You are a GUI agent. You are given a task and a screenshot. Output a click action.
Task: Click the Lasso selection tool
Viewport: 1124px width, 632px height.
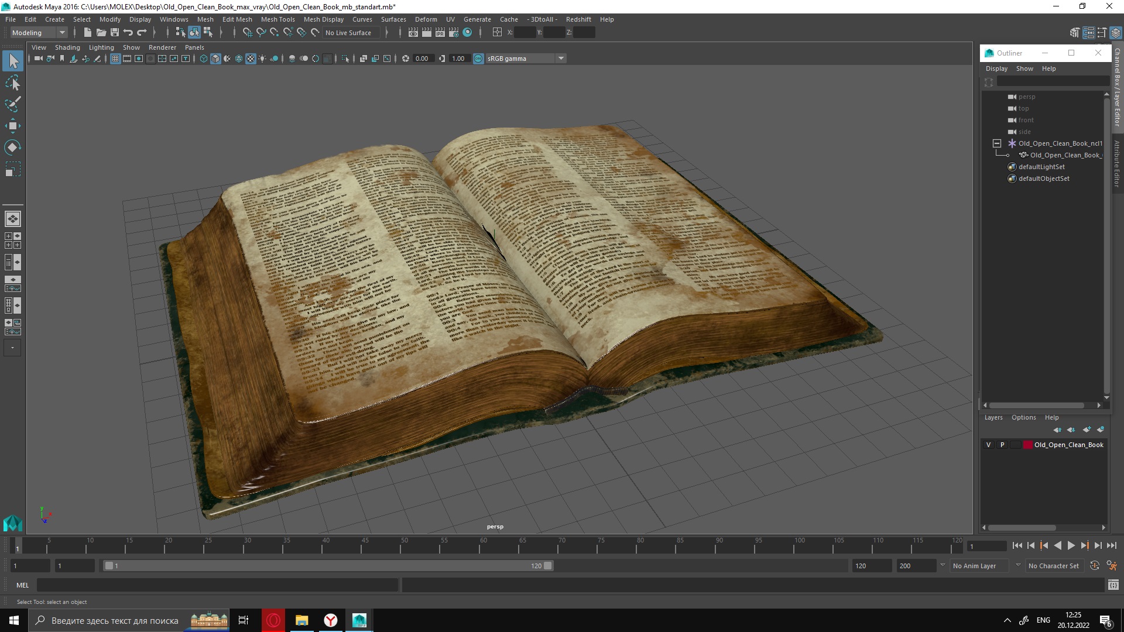pyautogui.click(x=13, y=82)
